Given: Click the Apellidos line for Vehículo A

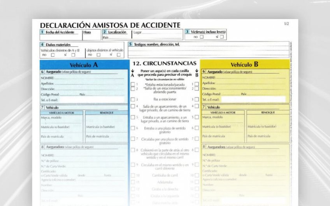Looking at the screenshot, I should tap(90, 84).
